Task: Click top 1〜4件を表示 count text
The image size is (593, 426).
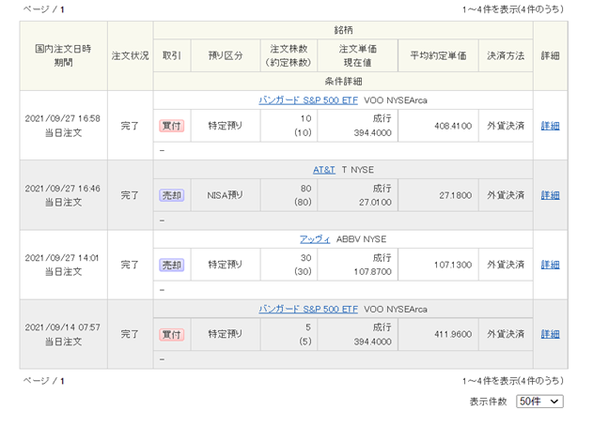Action: pos(512,9)
